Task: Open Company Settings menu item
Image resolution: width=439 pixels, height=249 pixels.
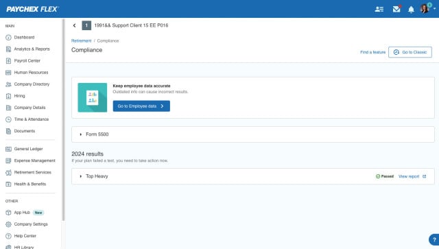Action: 31,224
